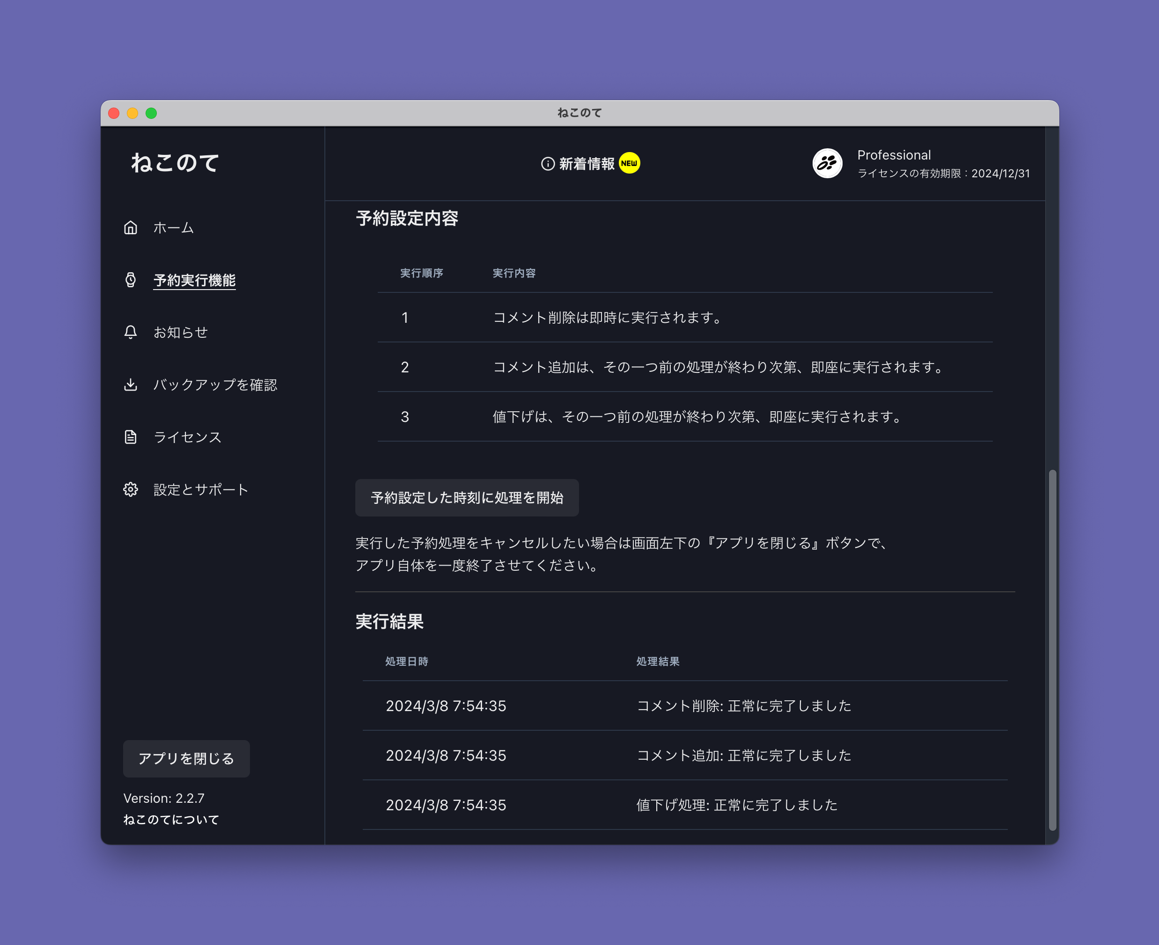The image size is (1159, 945).
Task: Click the Version: 2.2.7 text
Action: coord(164,798)
